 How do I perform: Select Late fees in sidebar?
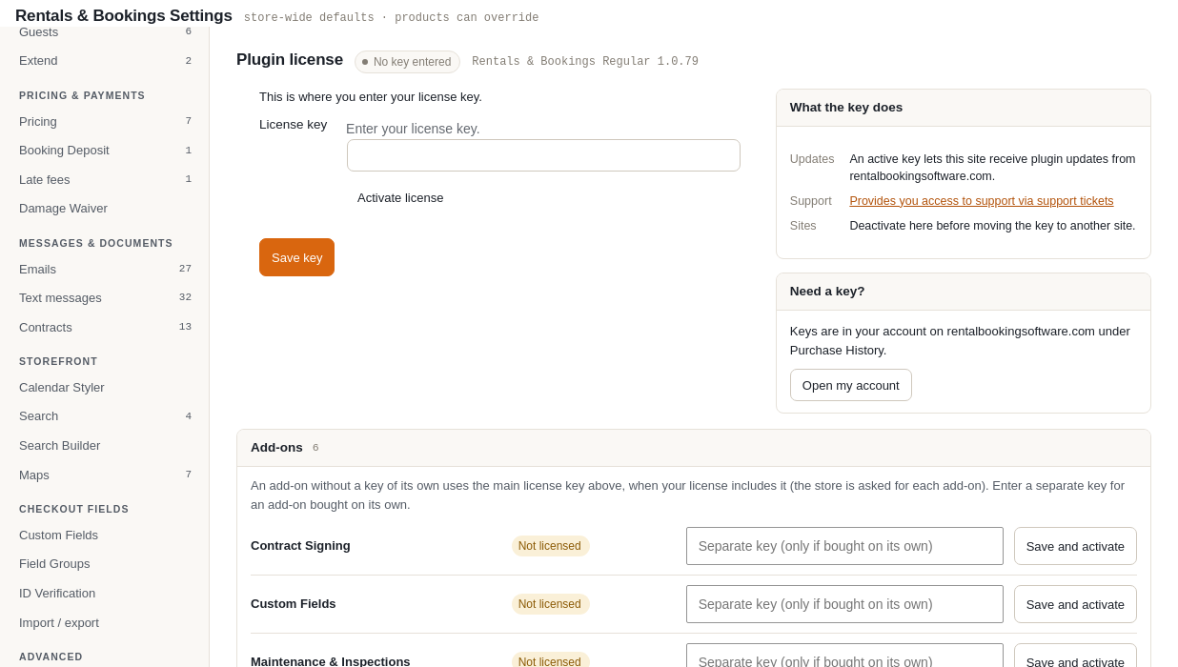(105, 180)
